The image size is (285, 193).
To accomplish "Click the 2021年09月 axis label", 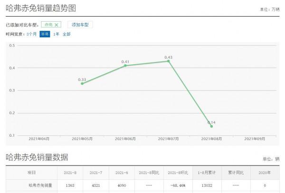I will click(x=255, y=139).
